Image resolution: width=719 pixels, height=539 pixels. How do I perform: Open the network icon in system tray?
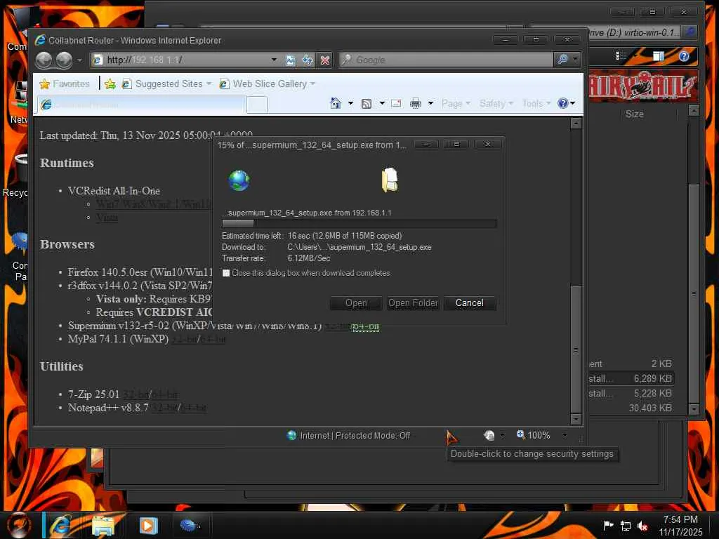(626, 526)
